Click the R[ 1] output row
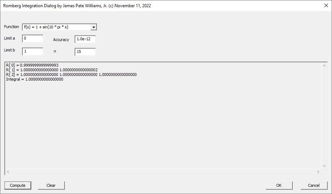This screenshot has width=332, height=194. coord(52,70)
